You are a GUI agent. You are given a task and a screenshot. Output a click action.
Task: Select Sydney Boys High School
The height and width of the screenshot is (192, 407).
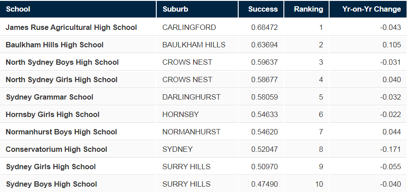tap(51, 184)
